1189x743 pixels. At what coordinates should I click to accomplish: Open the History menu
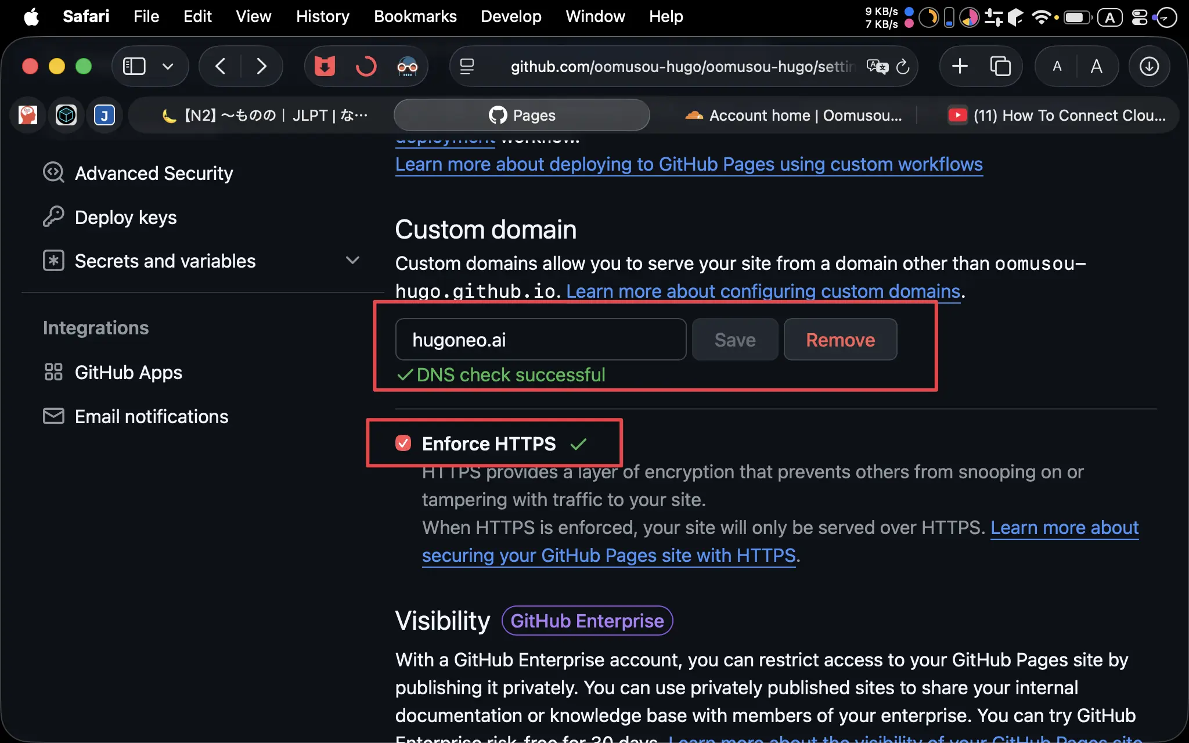322,16
